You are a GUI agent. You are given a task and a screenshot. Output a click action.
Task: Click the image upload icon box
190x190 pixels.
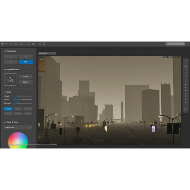10,80
